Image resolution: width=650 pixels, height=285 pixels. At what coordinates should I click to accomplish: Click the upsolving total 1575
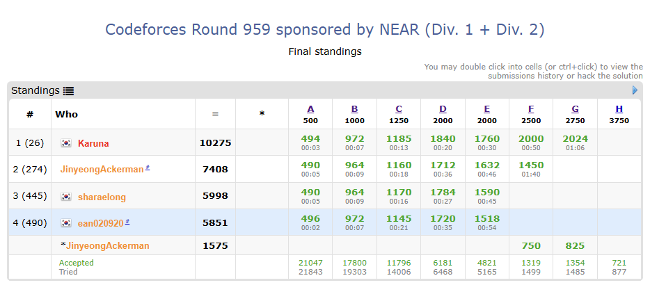[x=215, y=245]
